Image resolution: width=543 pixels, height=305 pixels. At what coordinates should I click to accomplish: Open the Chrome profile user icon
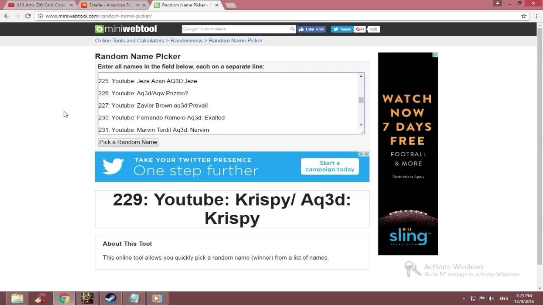click(498, 3)
